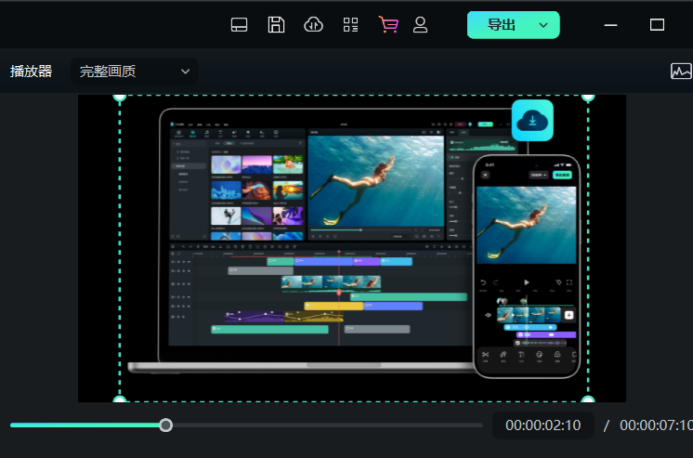This screenshot has width=693, height=458.
Task: Open the grid apps icon
Action: [350, 25]
